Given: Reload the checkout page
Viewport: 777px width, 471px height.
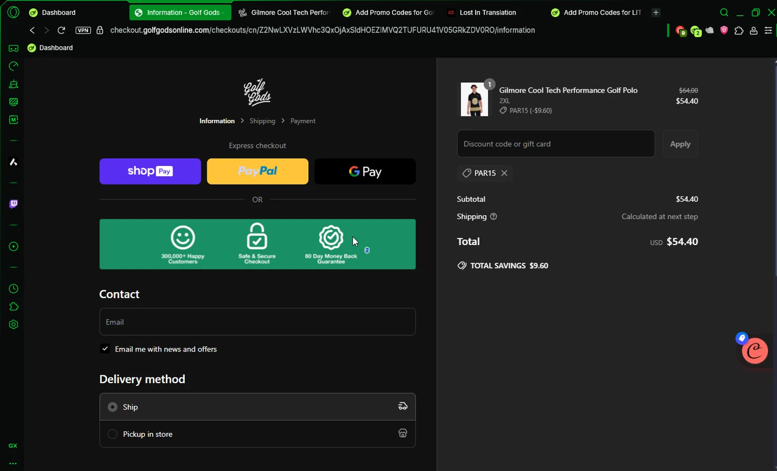Looking at the screenshot, I should 61,30.
